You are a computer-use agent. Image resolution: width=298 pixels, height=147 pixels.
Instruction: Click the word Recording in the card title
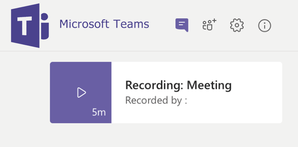(x=154, y=85)
